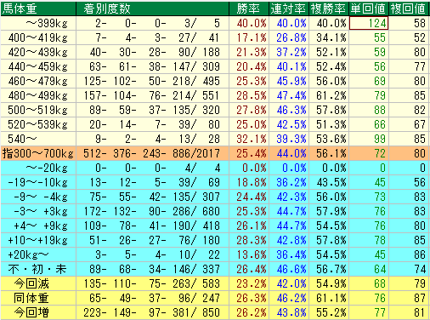The image size is (430, 320).
Task: Click the 86 複回値 cell in the +20kg～ row
Action: pos(409,254)
